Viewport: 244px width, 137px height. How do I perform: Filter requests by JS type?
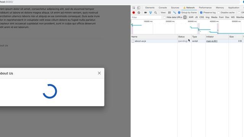click(x=196, y=17)
